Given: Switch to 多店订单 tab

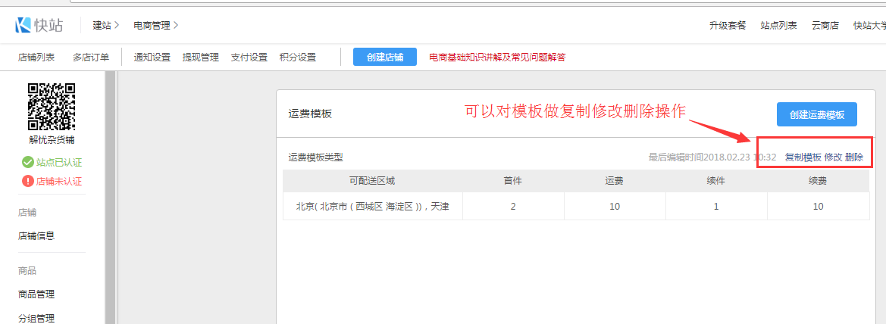Looking at the screenshot, I should click(91, 57).
